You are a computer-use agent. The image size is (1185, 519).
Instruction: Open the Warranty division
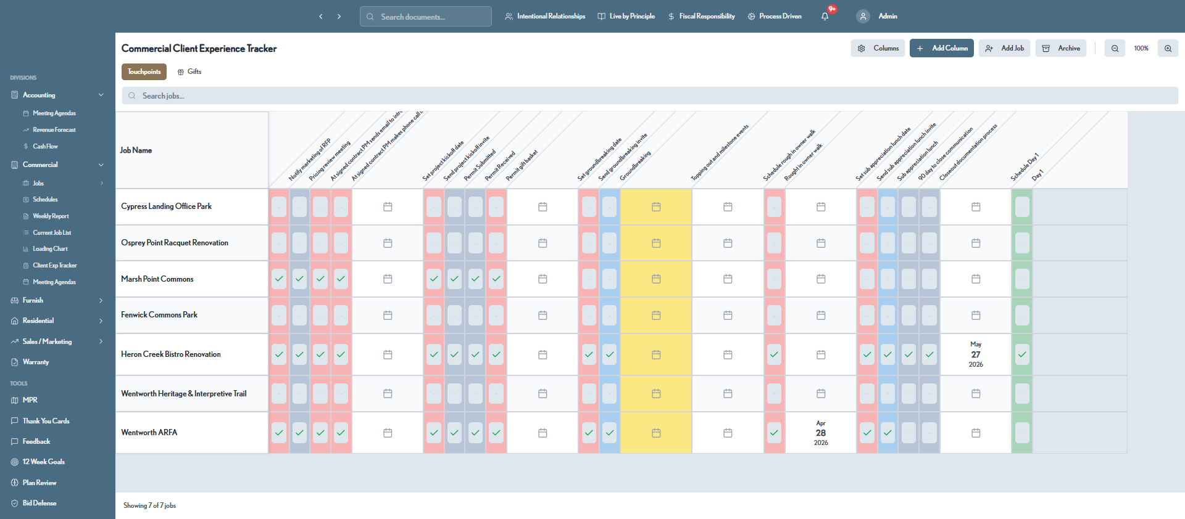(x=35, y=362)
